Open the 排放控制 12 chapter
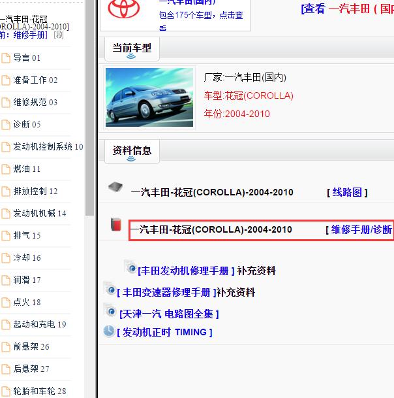Image resolution: width=394 pixels, height=398 pixels. point(35,191)
